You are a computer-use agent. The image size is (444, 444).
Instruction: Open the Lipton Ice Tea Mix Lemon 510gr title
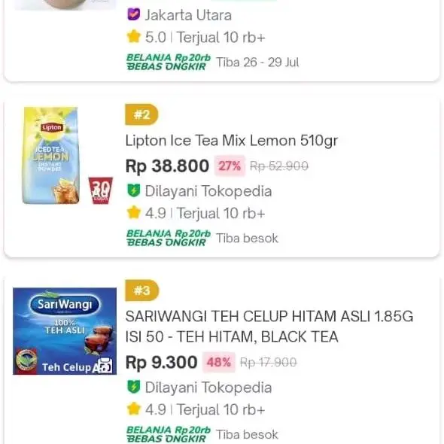pyautogui.click(x=231, y=141)
